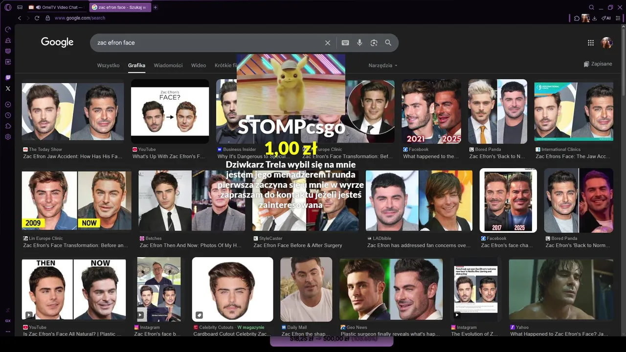Open the Easy Setup menu icon
This screenshot has height=352, width=626.
pos(618,18)
